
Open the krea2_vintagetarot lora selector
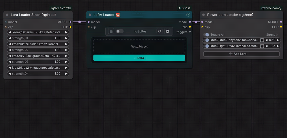point(38,68)
